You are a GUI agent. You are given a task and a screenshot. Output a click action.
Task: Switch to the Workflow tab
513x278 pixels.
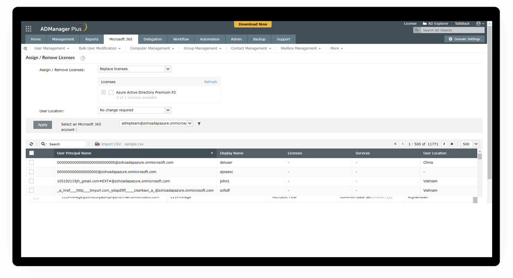tap(181, 39)
